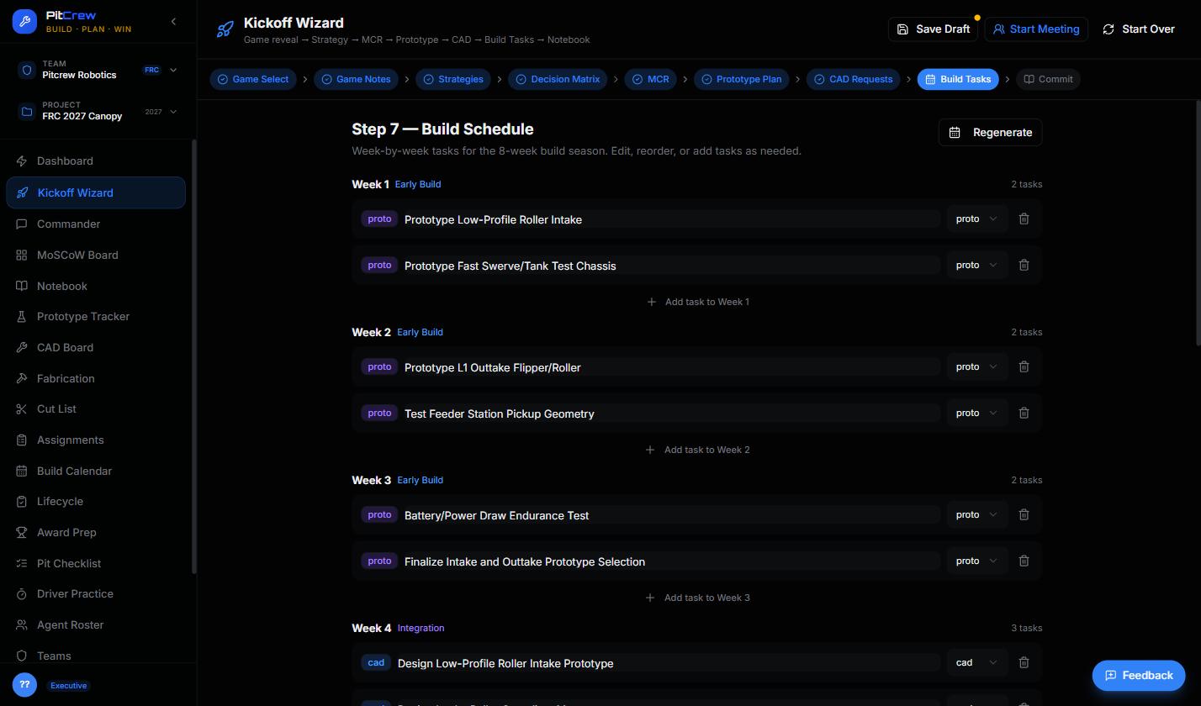The height and width of the screenshot is (706, 1201).
Task: Open Commander in the sidebar
Action: (96, 224)
